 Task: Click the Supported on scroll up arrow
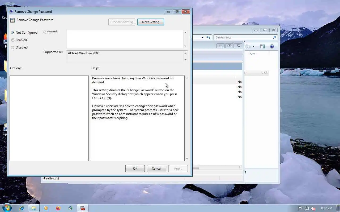[185, 53]
